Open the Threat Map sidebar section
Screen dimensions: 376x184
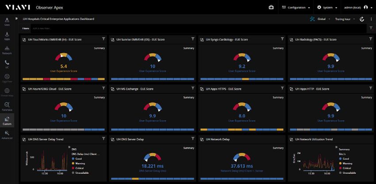click(x=7, y=92)
